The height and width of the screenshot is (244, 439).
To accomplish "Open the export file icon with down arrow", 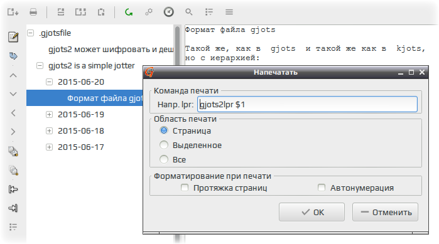I will [x=13, y=12].
